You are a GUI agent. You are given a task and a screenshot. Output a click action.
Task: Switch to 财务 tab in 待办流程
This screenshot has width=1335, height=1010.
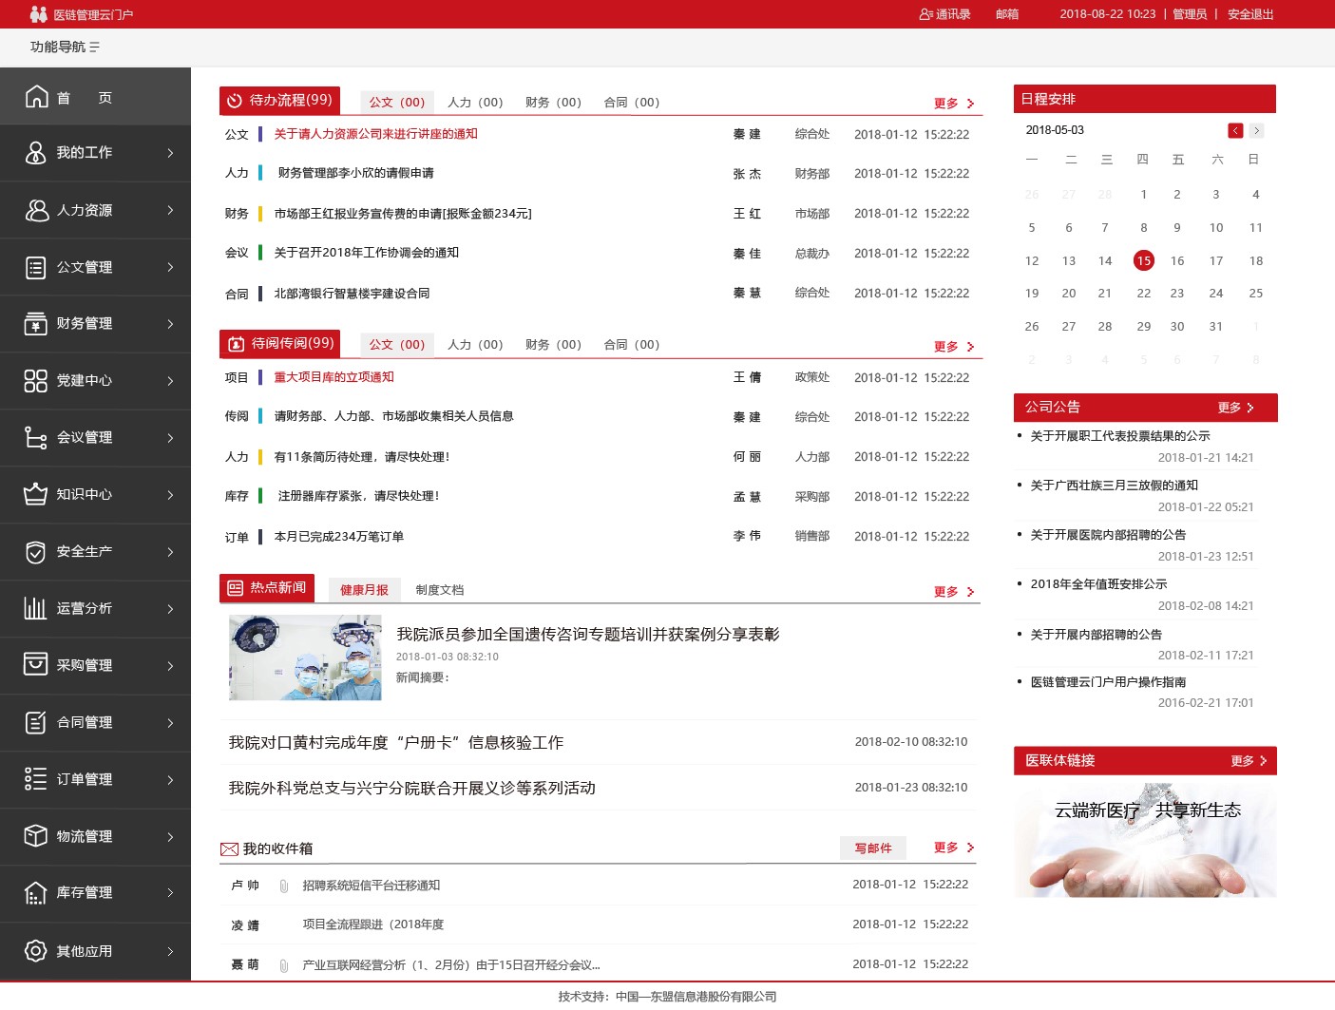coord(553,103)
